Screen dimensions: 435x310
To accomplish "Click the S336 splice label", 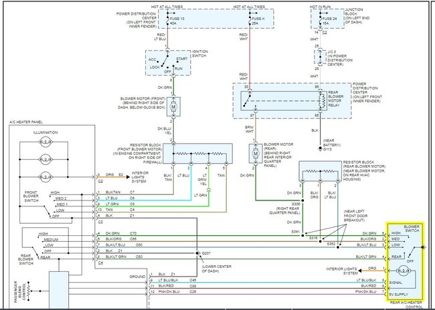I will [x=296, y=204].
